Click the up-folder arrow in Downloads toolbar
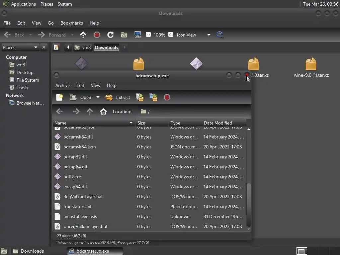The image size is (340, 255). pyautogui.click(x=83, y=35)
